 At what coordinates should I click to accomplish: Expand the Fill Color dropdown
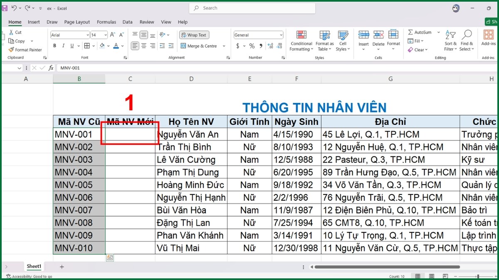click(x=108, y=46)
